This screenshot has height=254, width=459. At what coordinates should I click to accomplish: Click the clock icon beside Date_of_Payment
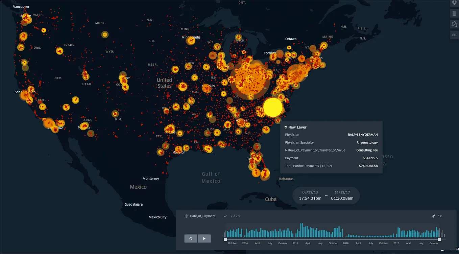click(x=186, y=216)
